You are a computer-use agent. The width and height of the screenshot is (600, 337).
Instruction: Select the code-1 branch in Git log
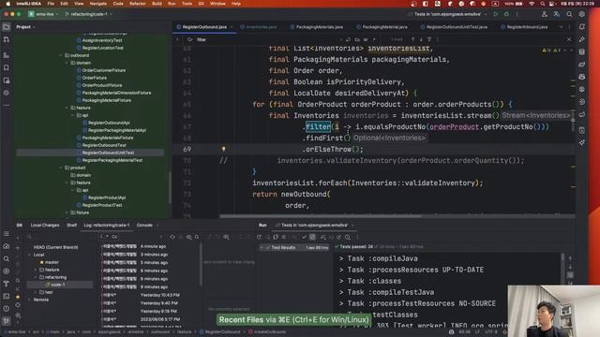point(57,285)
